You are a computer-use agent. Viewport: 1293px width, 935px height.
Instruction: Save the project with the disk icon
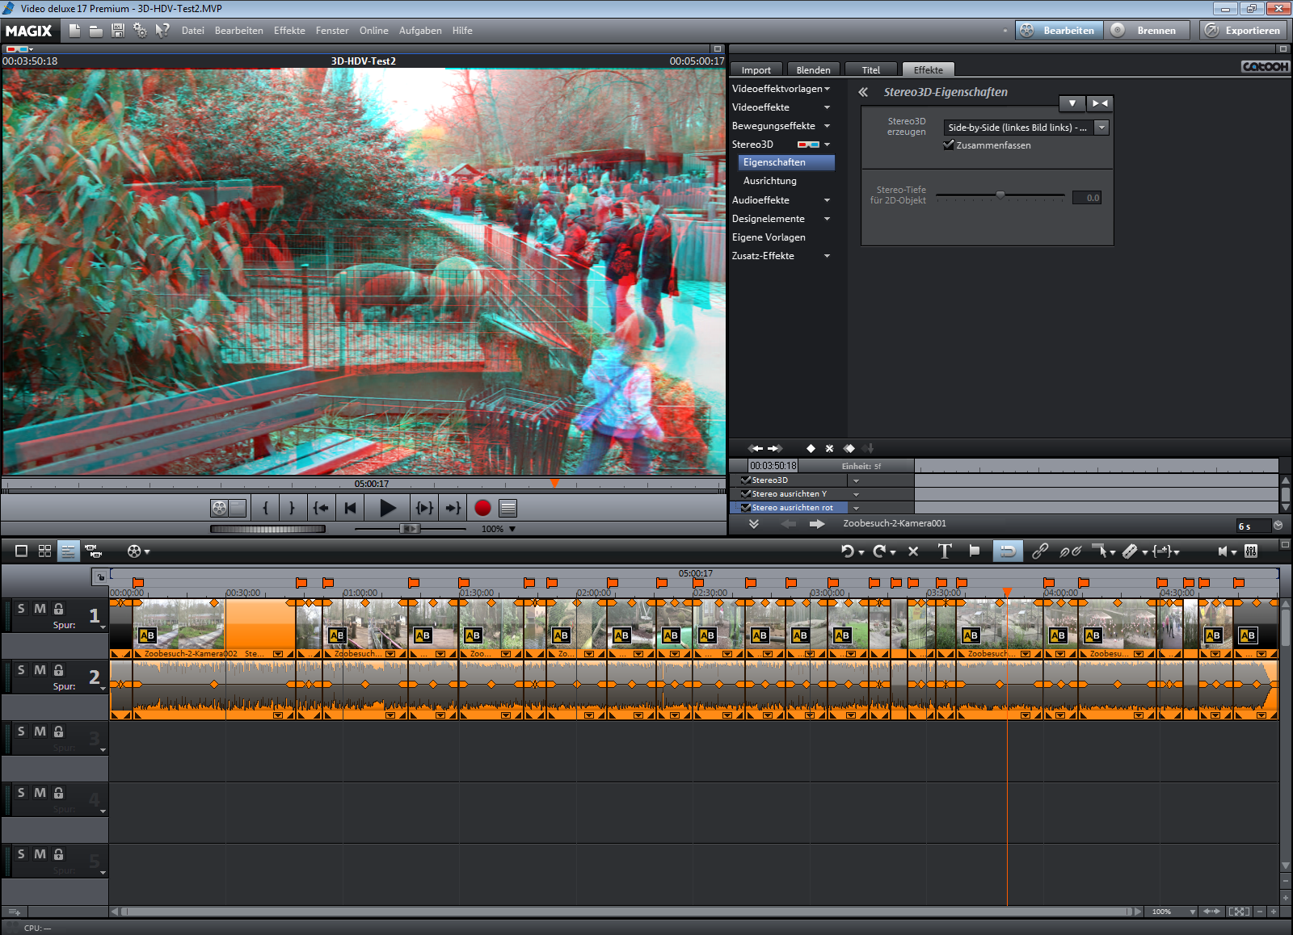click(117, 31)
